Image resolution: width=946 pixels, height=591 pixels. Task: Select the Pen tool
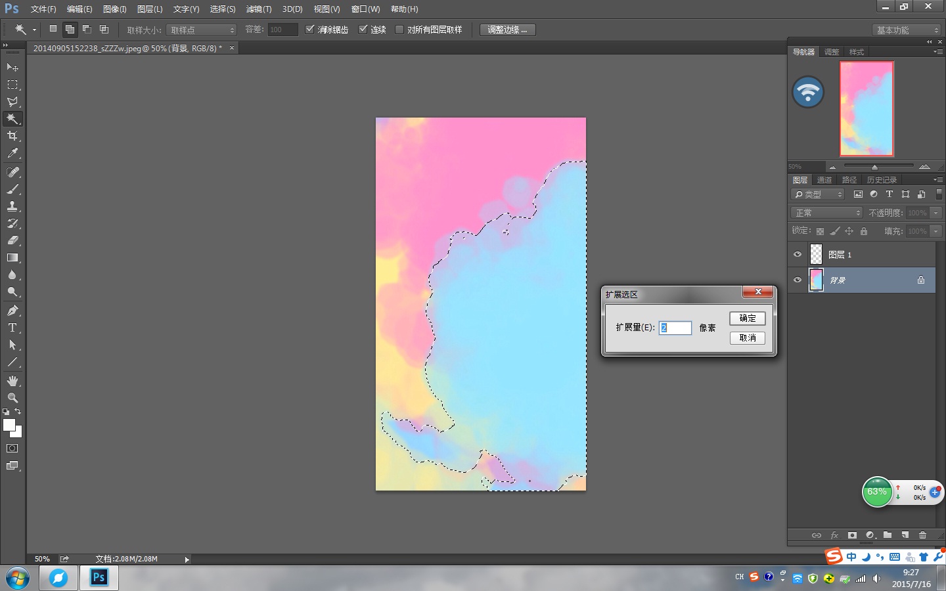point(12,311)
